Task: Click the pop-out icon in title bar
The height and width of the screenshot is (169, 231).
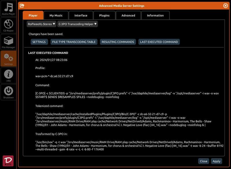Action: (22, 5)
